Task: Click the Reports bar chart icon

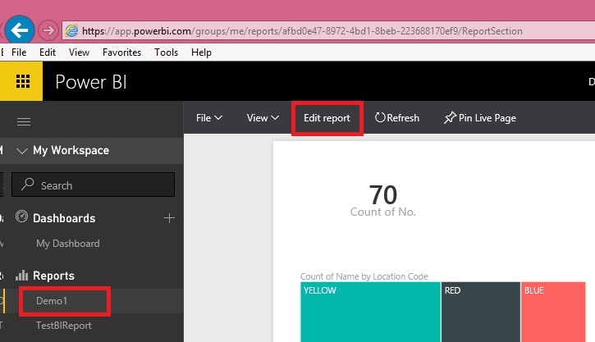Action: coord(21,276)
